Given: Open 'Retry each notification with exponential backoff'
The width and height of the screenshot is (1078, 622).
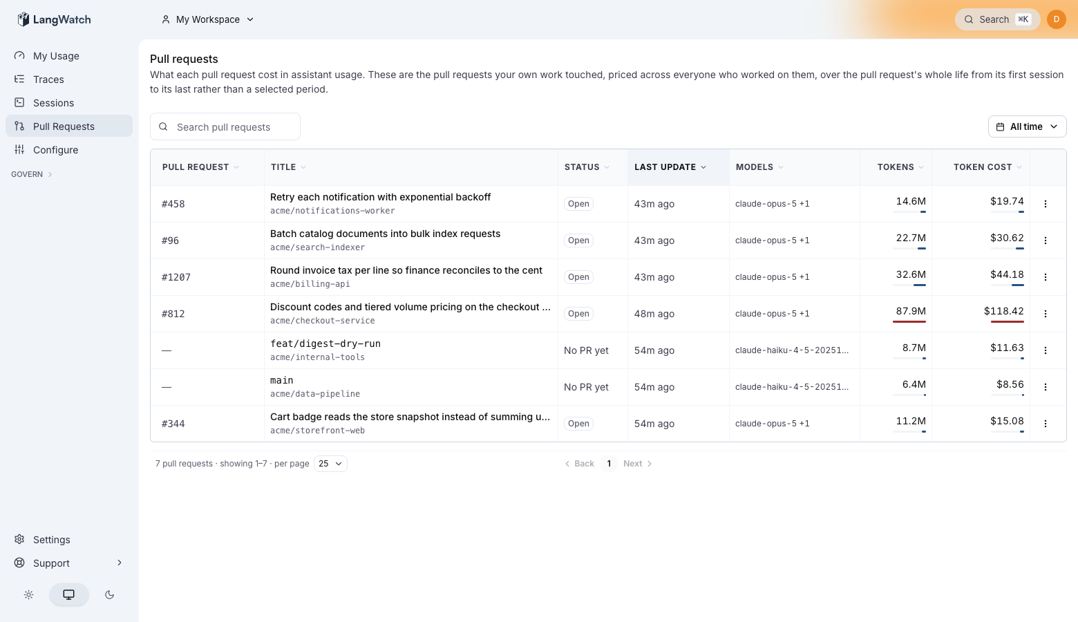Looking at the screenshot, I should point(380,197).
